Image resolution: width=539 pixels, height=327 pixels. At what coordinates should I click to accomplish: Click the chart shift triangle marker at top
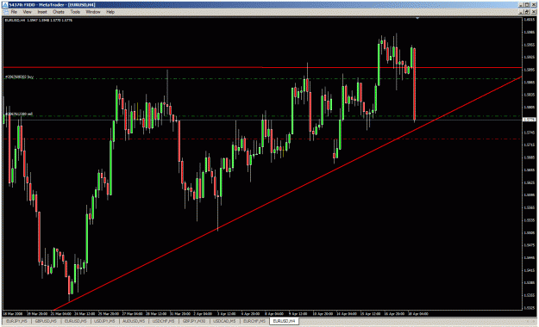coord(417,18)
